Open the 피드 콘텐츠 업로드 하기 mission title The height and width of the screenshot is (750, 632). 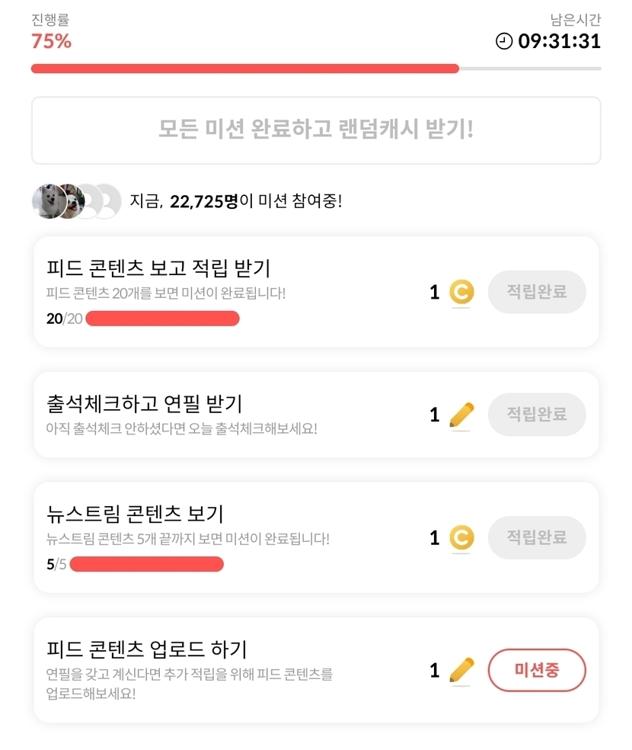[146, 649]
